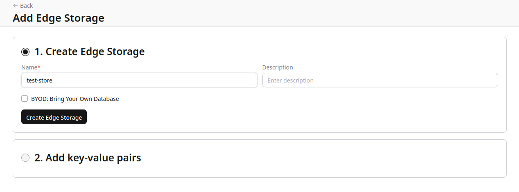Select the Add key-value pairs step radio
Screen dimensions: 519x192
coord(25,158)
